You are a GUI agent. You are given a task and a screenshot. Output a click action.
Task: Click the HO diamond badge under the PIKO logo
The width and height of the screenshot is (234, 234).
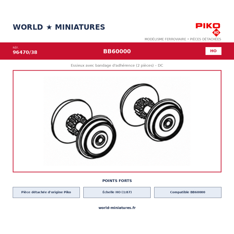click(216, 33)
